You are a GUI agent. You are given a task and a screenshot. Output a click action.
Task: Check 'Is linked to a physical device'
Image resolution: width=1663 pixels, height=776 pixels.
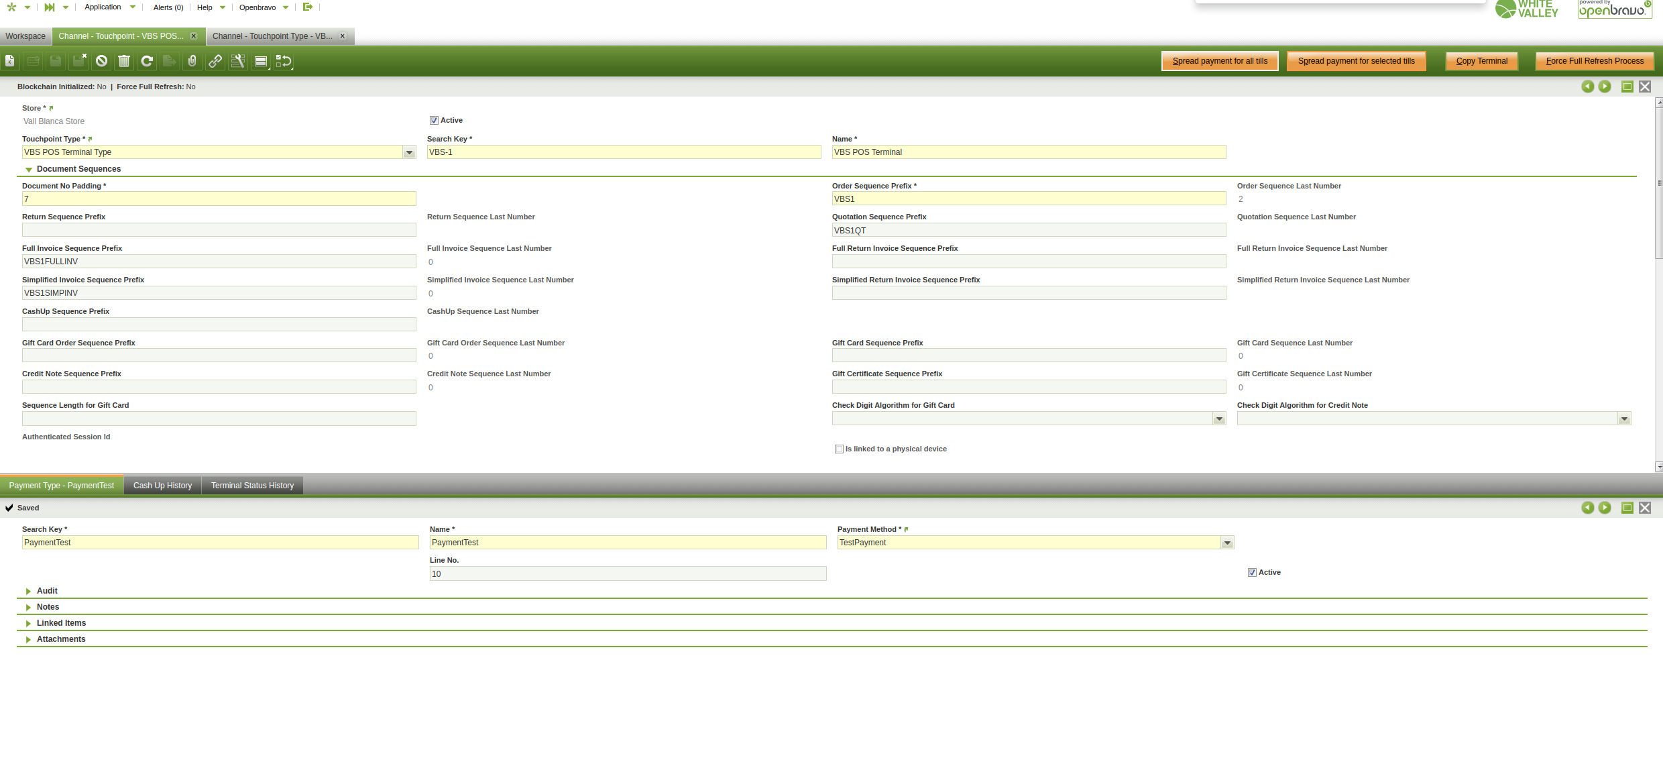pos(839,449)
